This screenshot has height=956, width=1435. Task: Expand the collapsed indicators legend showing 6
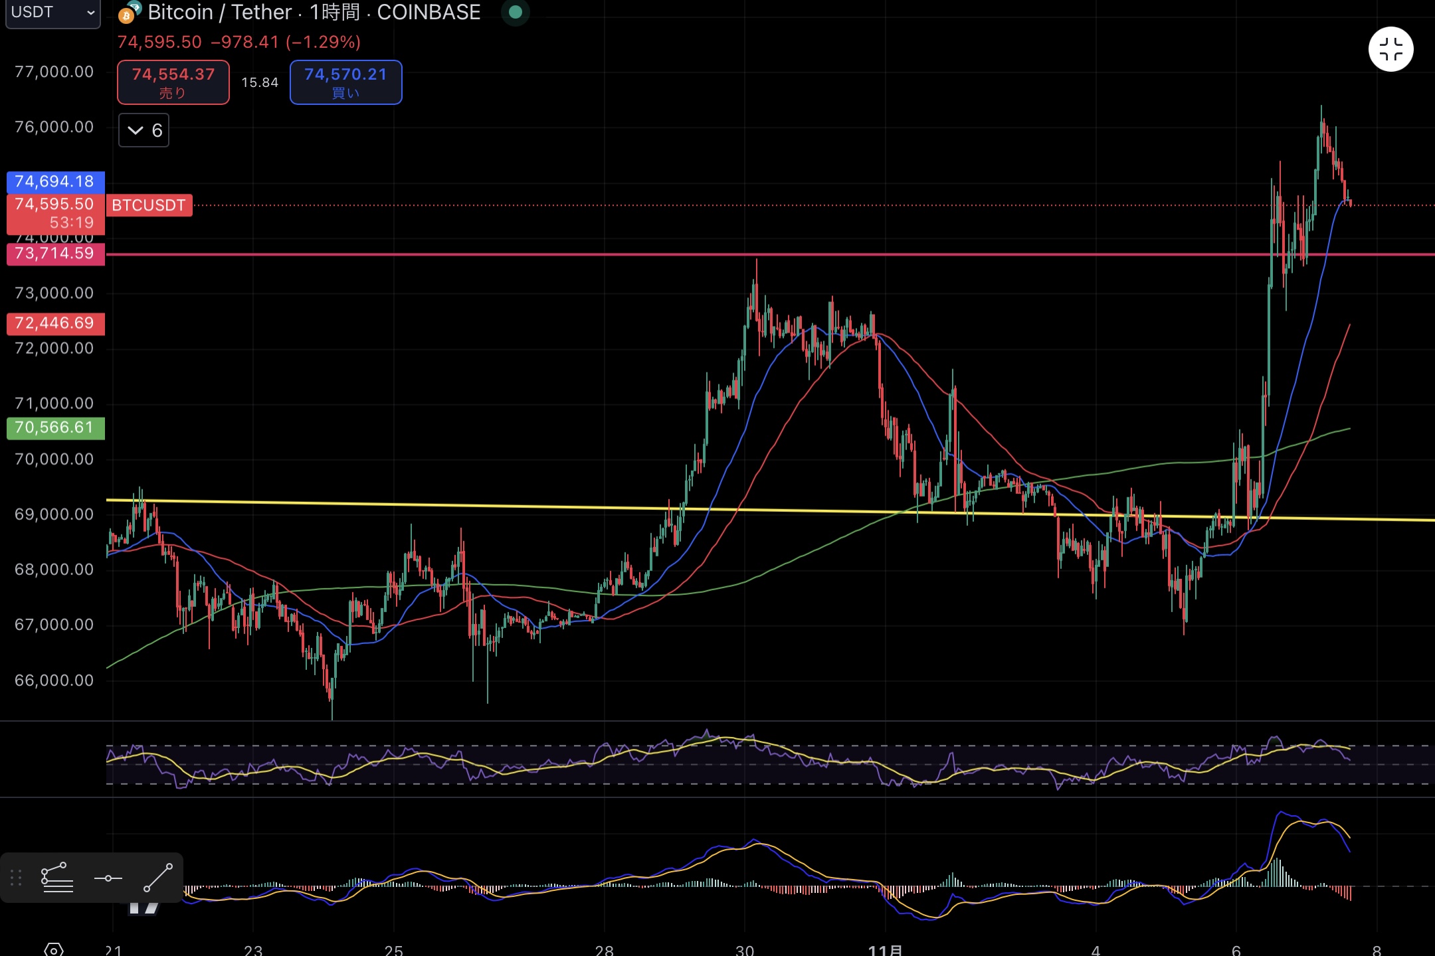click(143, 130)
